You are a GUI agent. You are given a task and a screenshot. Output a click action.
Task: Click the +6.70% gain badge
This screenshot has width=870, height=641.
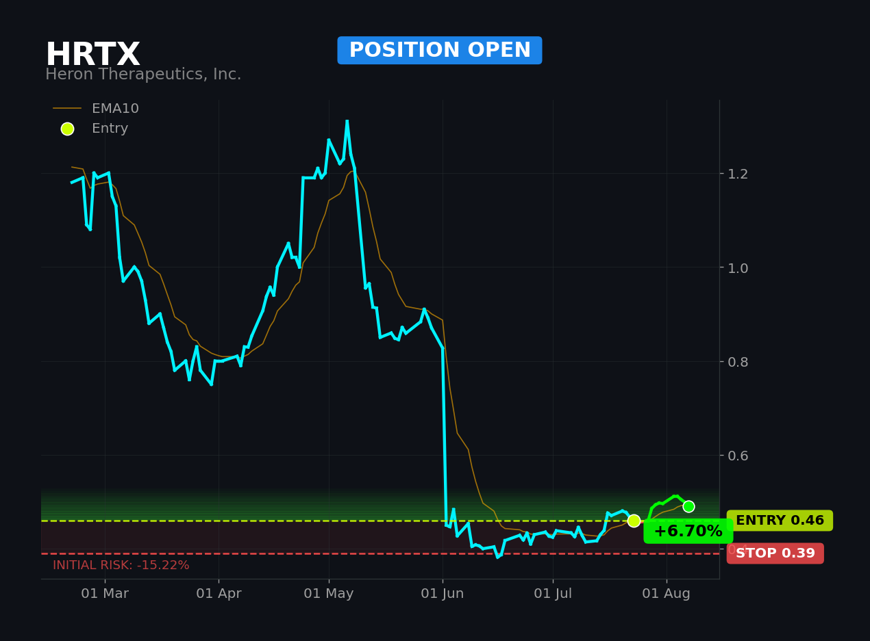(688, 532)
